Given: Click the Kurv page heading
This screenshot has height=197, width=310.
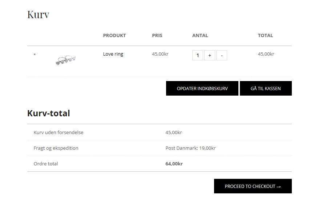Looking at the screenshot, I should tap(38, 15).
